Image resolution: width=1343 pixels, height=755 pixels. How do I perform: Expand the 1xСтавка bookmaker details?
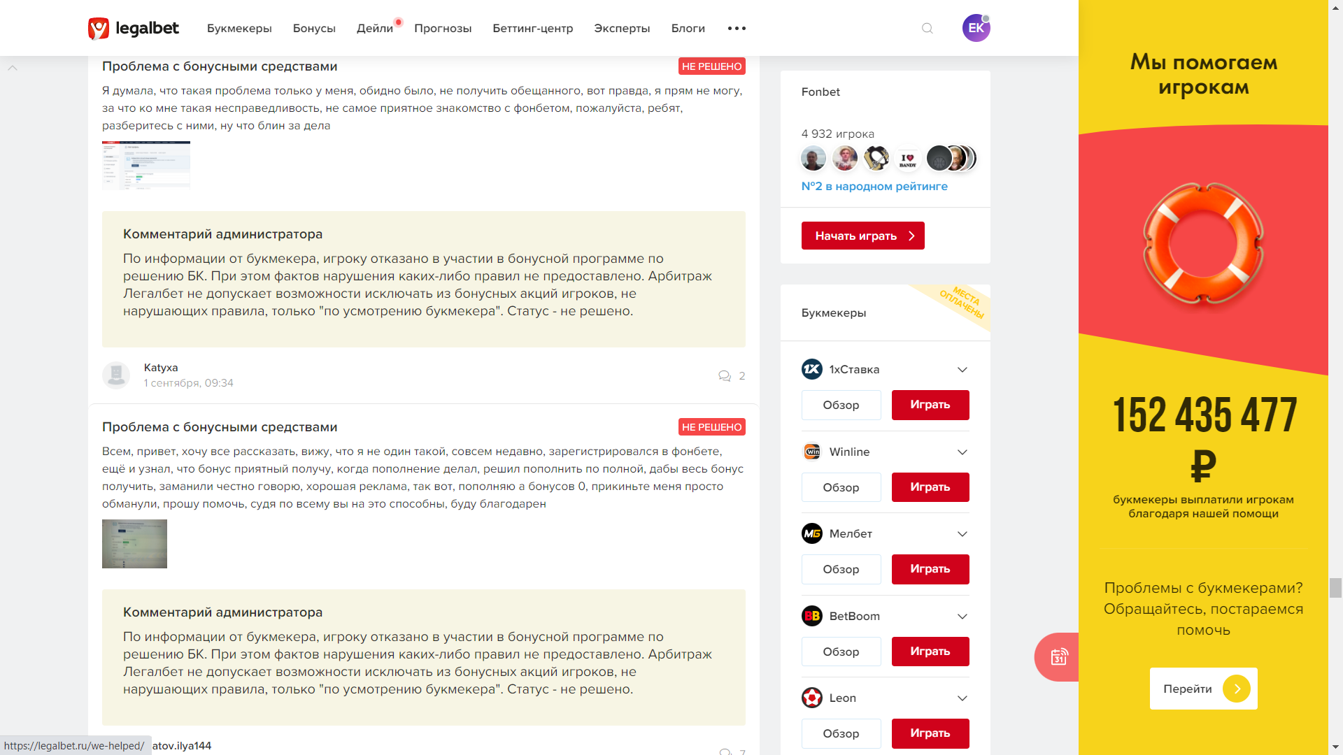[962, 370]
